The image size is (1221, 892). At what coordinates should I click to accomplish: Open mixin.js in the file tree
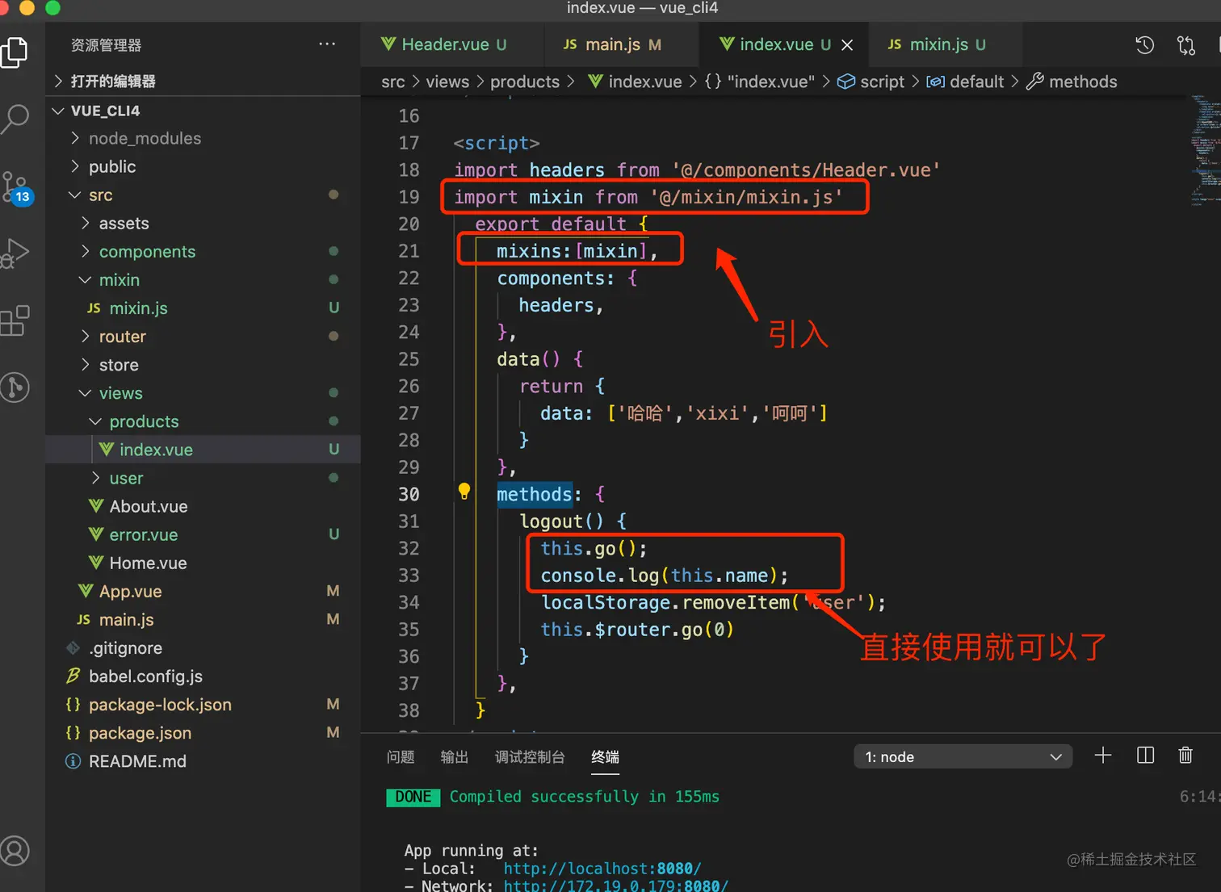click(x=203, y=308)
